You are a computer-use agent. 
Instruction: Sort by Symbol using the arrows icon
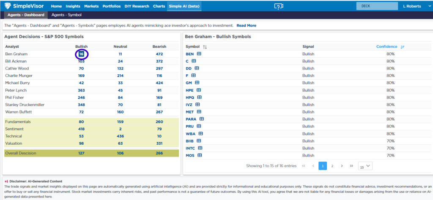205,47
